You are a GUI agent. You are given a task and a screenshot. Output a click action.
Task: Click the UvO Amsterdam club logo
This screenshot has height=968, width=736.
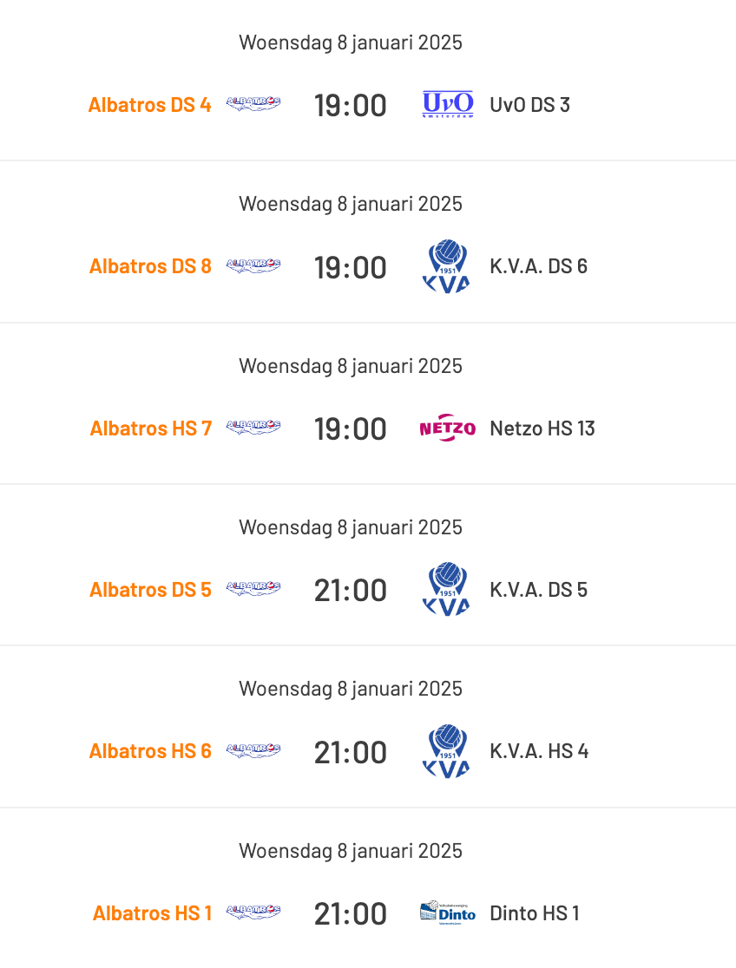point(448,104)
